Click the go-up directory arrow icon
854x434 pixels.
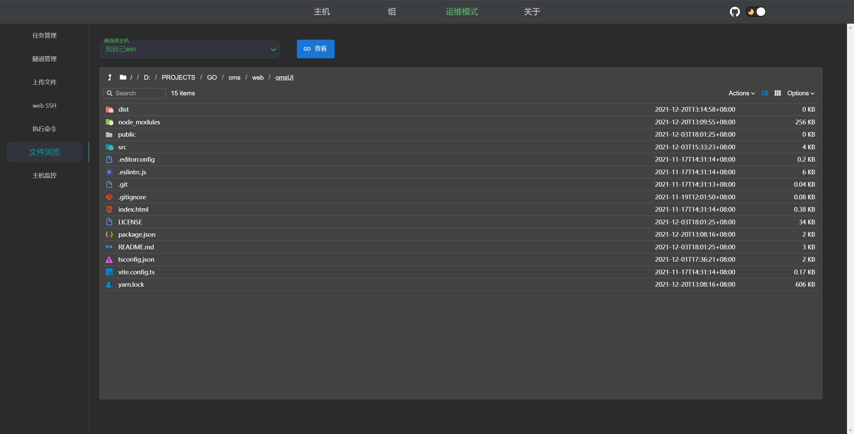(x=109, y=77)
